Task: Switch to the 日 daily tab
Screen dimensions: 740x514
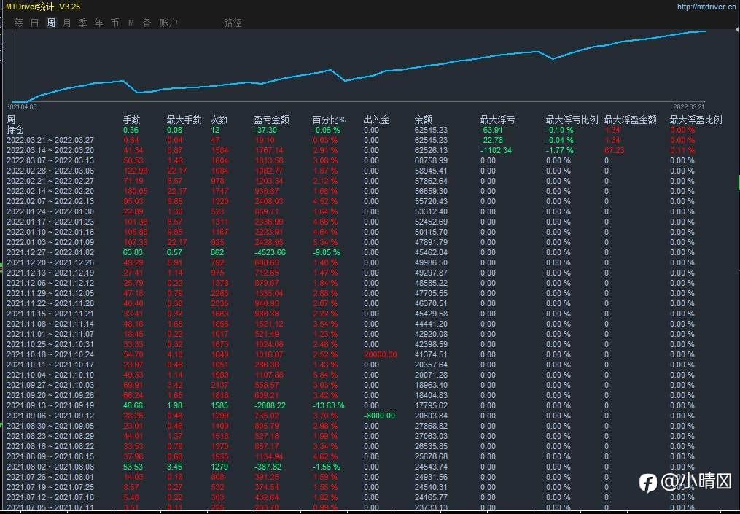Action: pos(35,23)
